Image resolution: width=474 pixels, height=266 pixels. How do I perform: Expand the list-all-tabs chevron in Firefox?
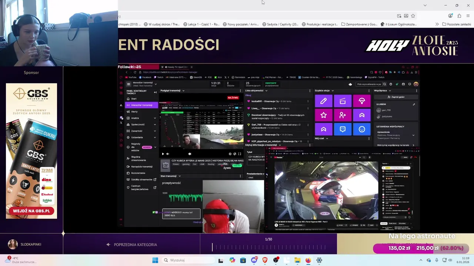[x=425, y=5]
